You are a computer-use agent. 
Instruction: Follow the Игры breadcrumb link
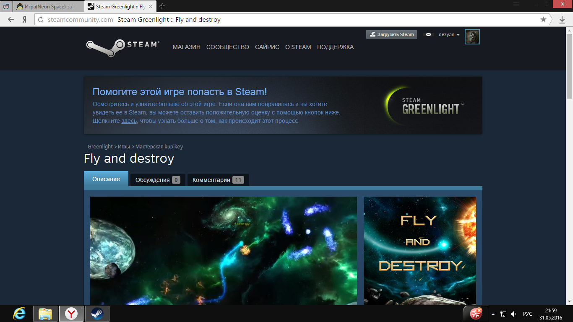point(124,147)
